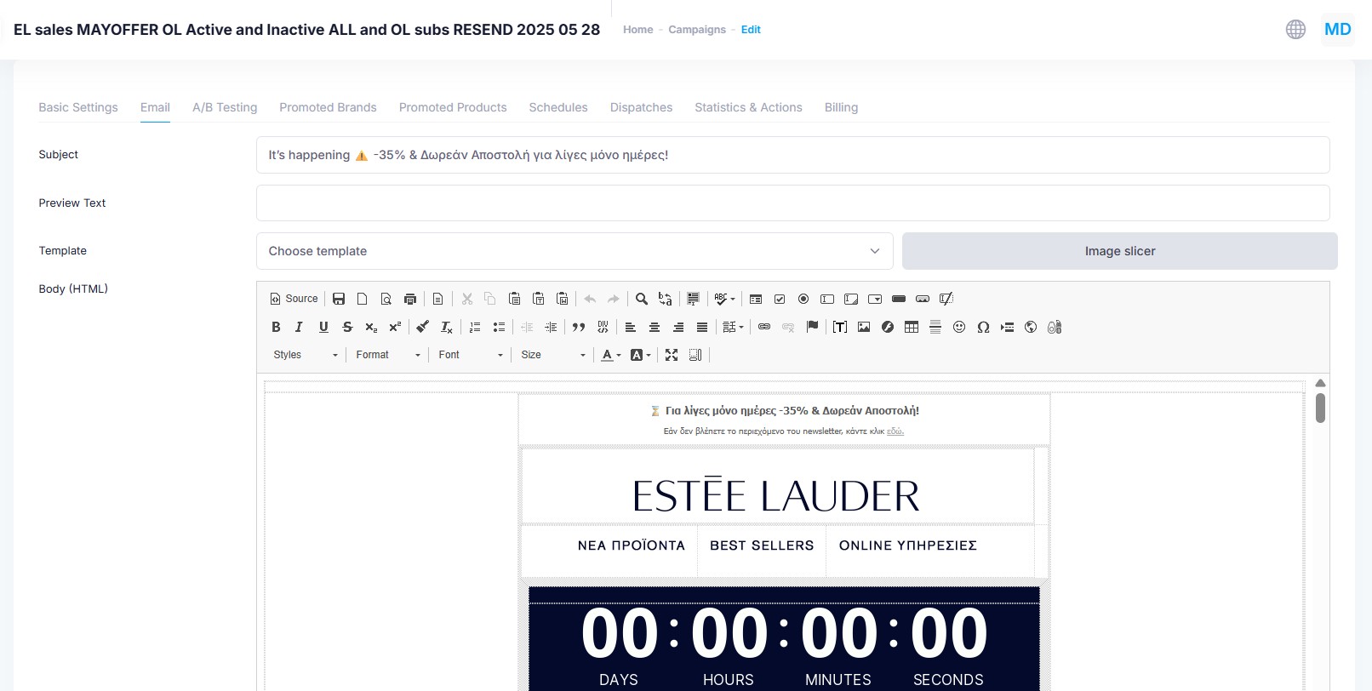Click the Save icon in editor toolbar
The width and height of the screenshot is (1372, 691).
[339, 299]
